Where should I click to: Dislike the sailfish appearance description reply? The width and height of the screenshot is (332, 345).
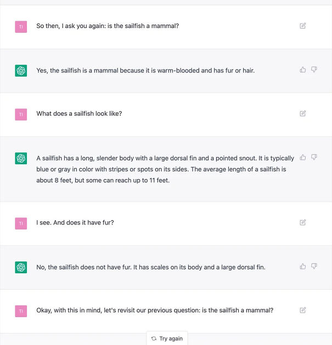pyautogui.click(x=314, y=157)
